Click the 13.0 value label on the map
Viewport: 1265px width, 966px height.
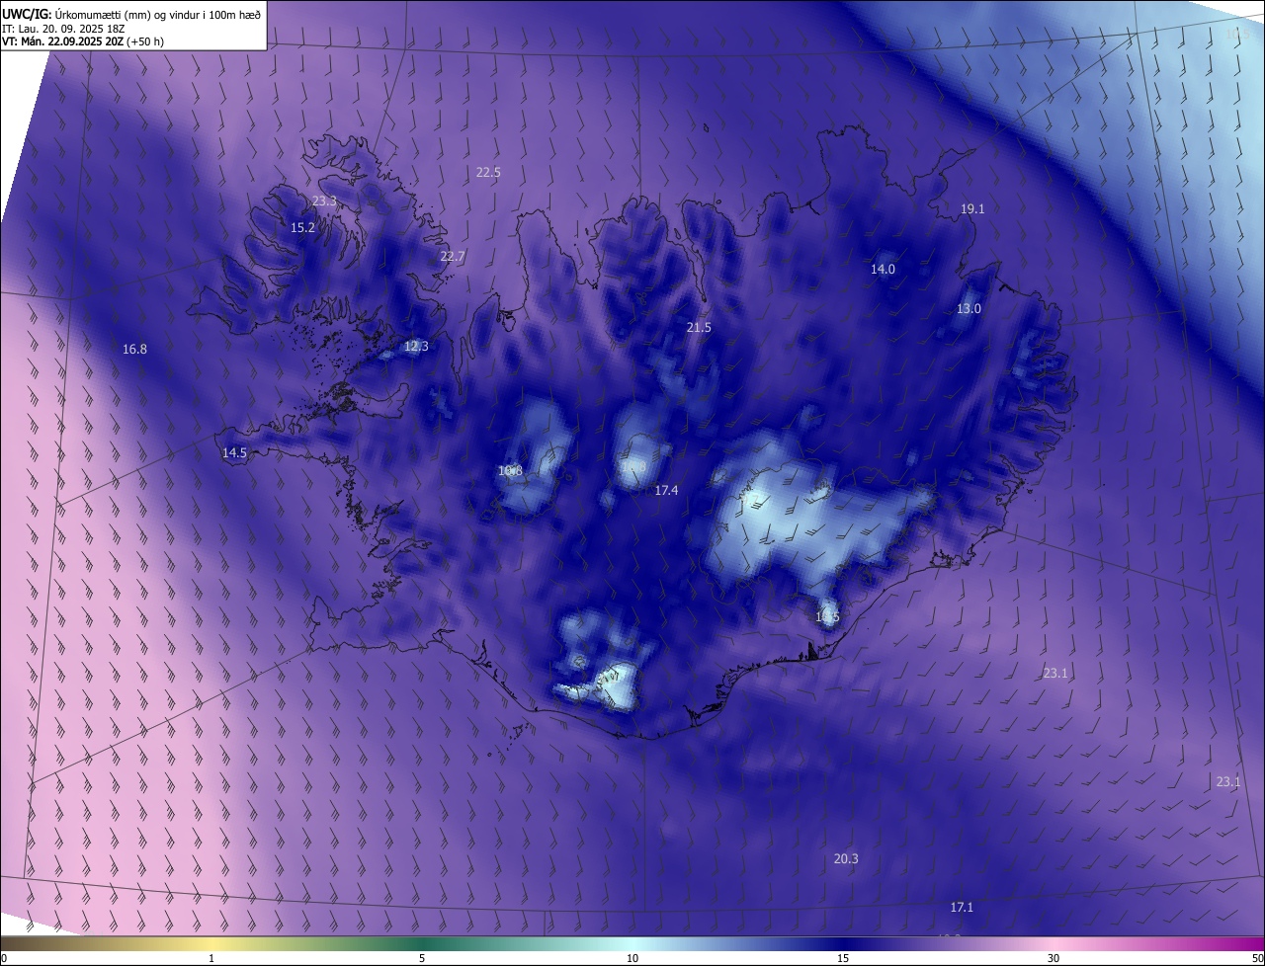pyautogui.click(x=969, y=308)
